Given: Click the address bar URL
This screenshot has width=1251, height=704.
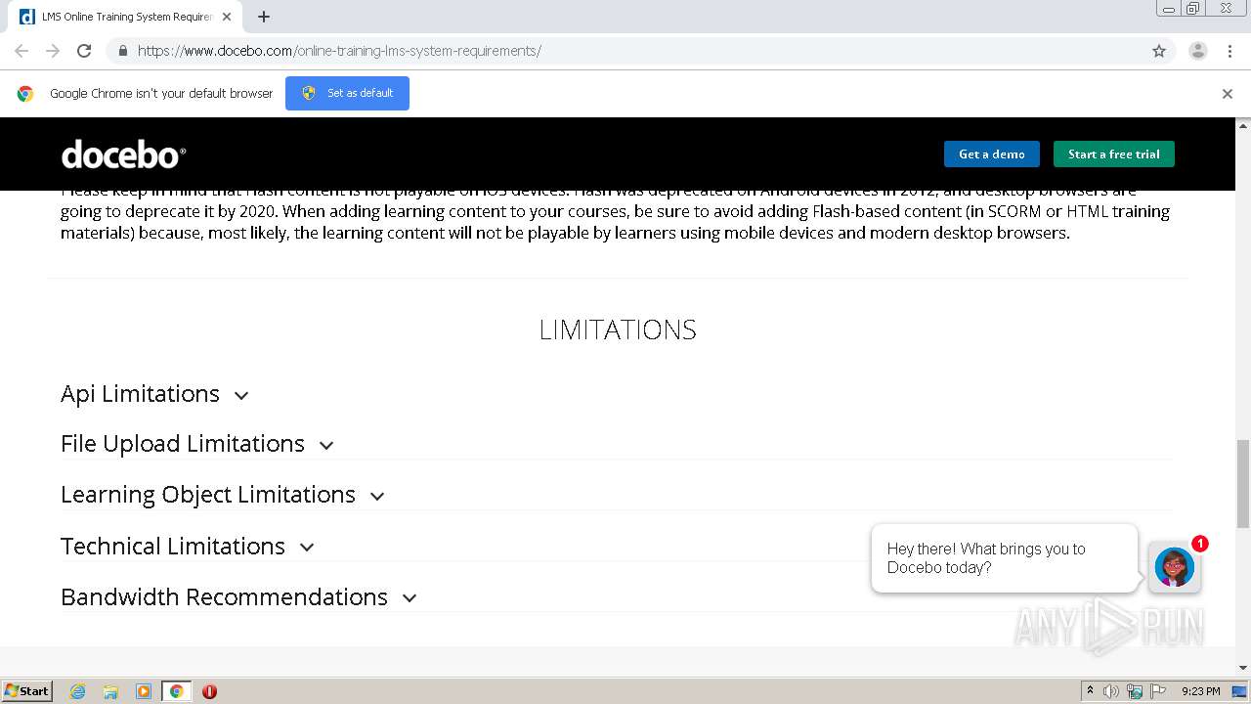Looking at the screenshot, I should pyautogui.click(x=339, y=51).
